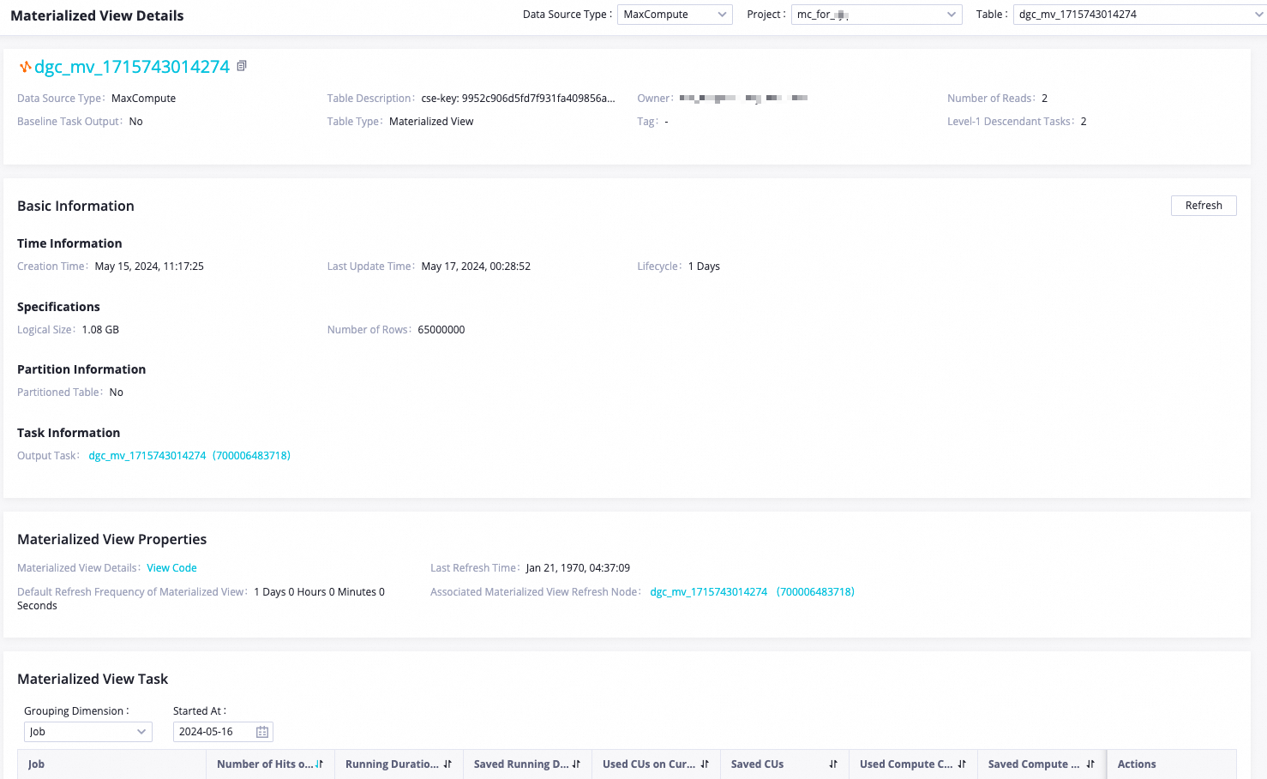Click the Number of Reads value

[1044, 99]
